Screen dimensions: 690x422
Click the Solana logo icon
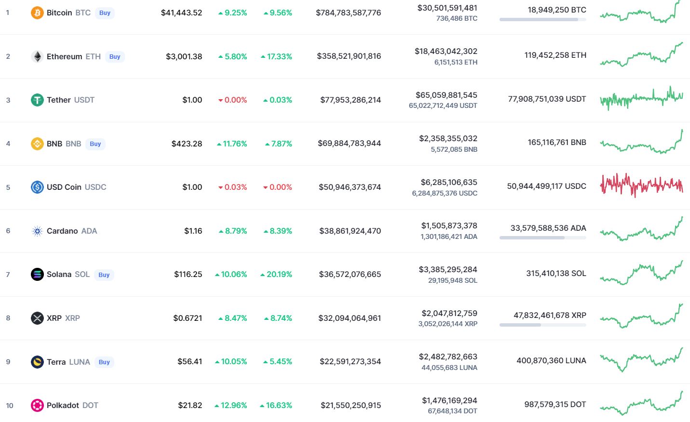[37, 275]
